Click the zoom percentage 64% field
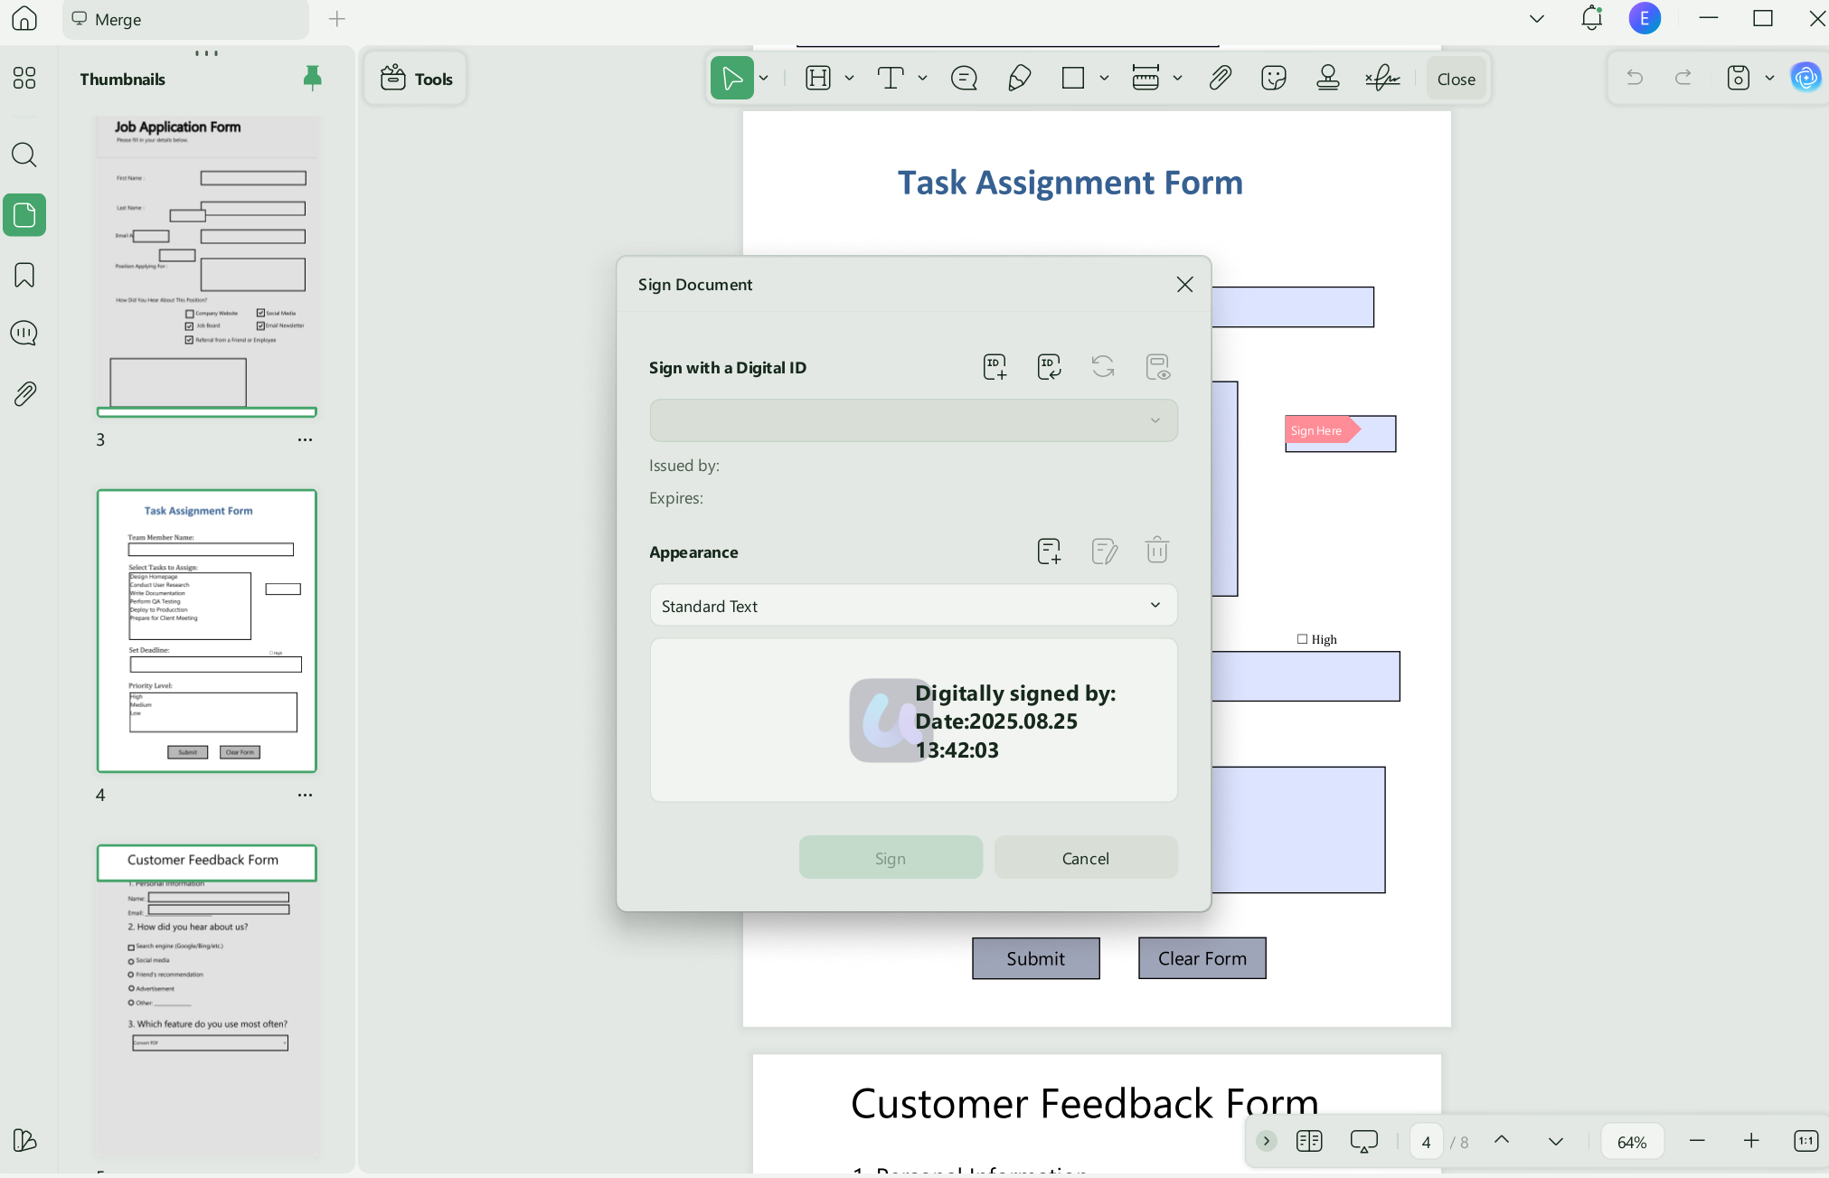The image size is (1829, 1178). coord(1632,1142)
